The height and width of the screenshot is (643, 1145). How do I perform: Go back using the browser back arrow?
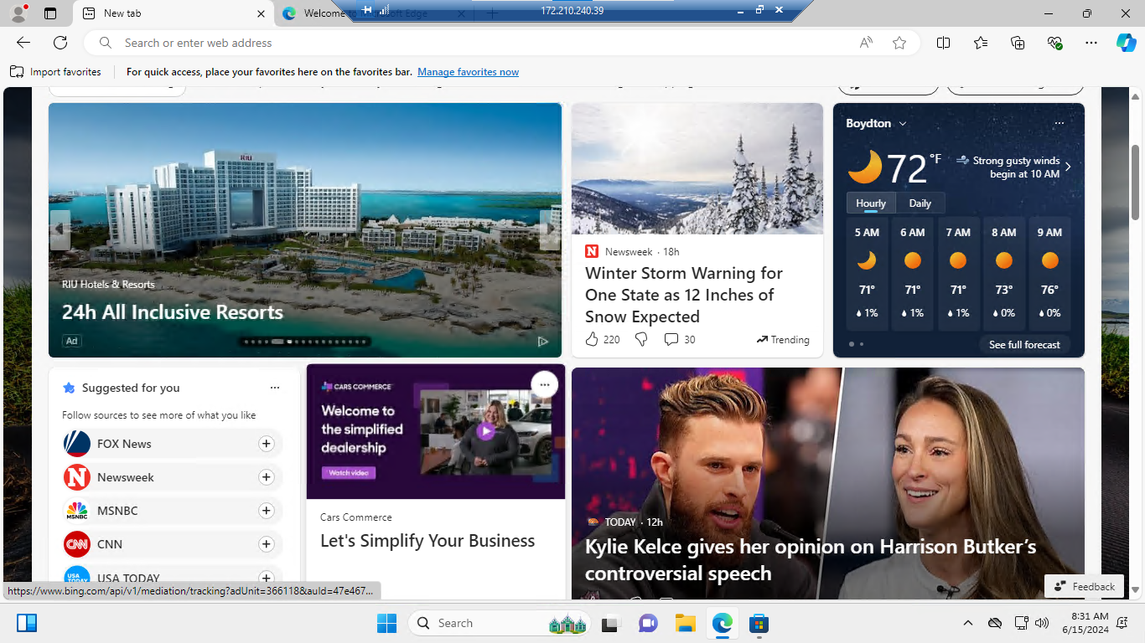tap(23, 43)
